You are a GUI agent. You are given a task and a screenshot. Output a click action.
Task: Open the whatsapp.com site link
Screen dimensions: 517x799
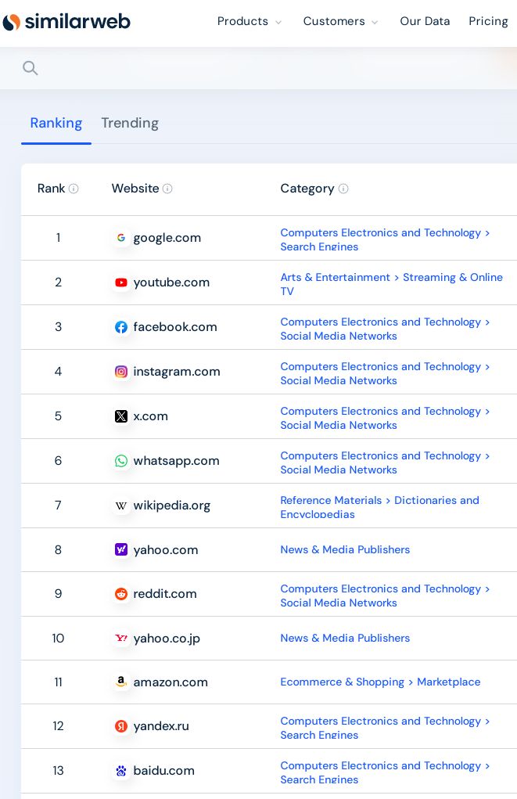tap(176, 461)
